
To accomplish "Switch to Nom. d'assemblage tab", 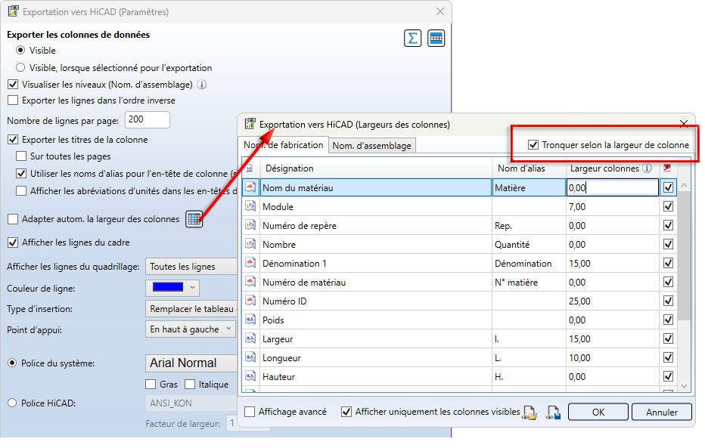I will tap(372, 146).
